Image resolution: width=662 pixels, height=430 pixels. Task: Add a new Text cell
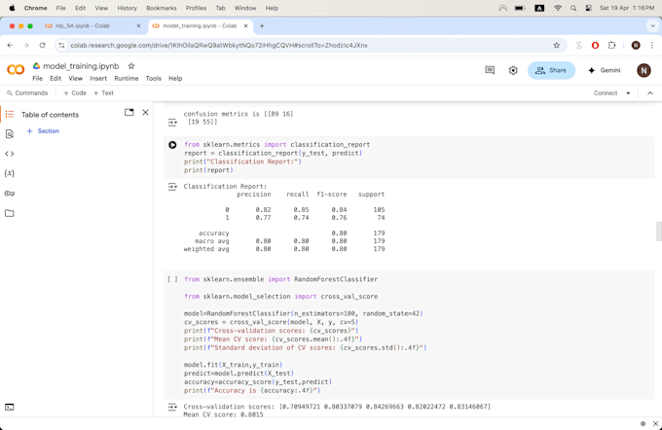click(103, 93)
